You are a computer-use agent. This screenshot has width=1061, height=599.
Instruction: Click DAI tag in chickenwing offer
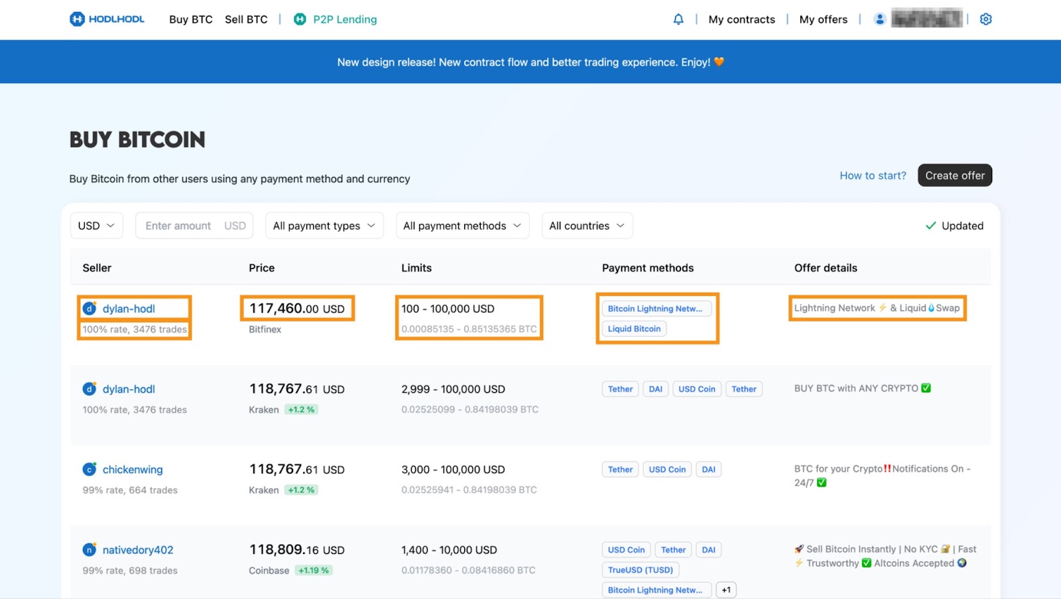tap(708, 469)
